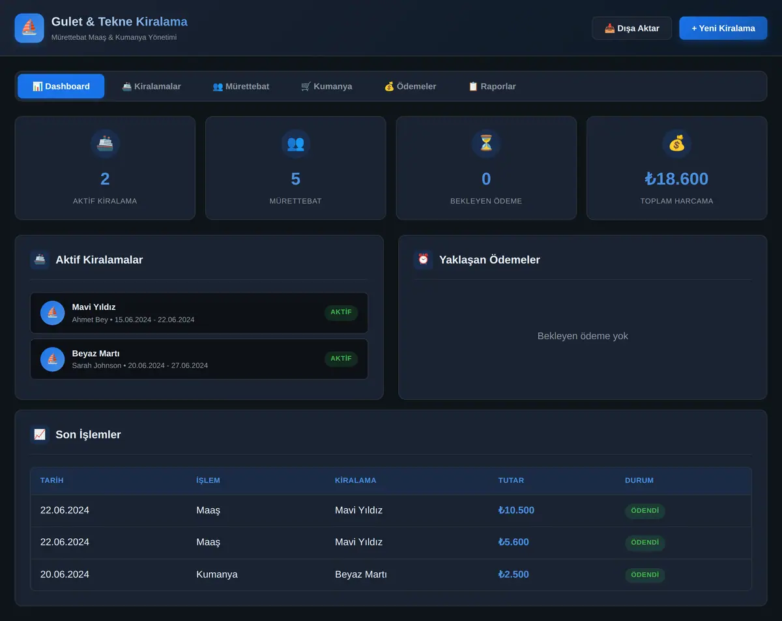Click the sailboat avatar for Mavi Yıldız

pyautogui.click(x=52, y=313)
